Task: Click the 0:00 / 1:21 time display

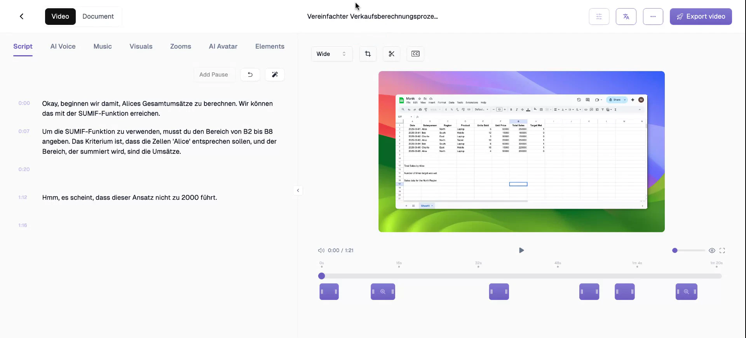Action: click(341, 251)
